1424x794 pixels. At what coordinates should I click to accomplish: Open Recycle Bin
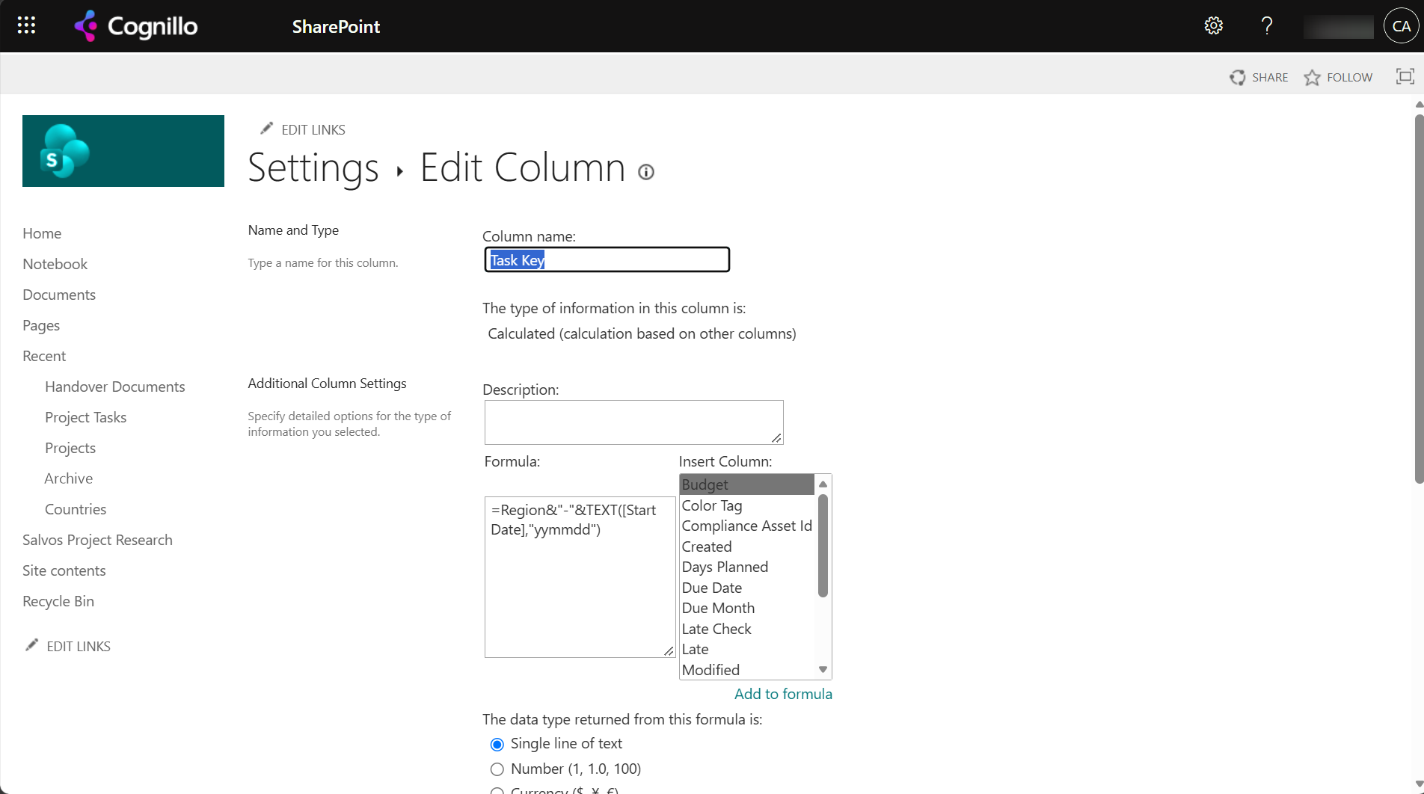tap(58, 601)
